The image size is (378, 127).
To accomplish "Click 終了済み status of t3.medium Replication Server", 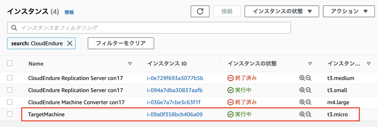I will pos(242,78).
